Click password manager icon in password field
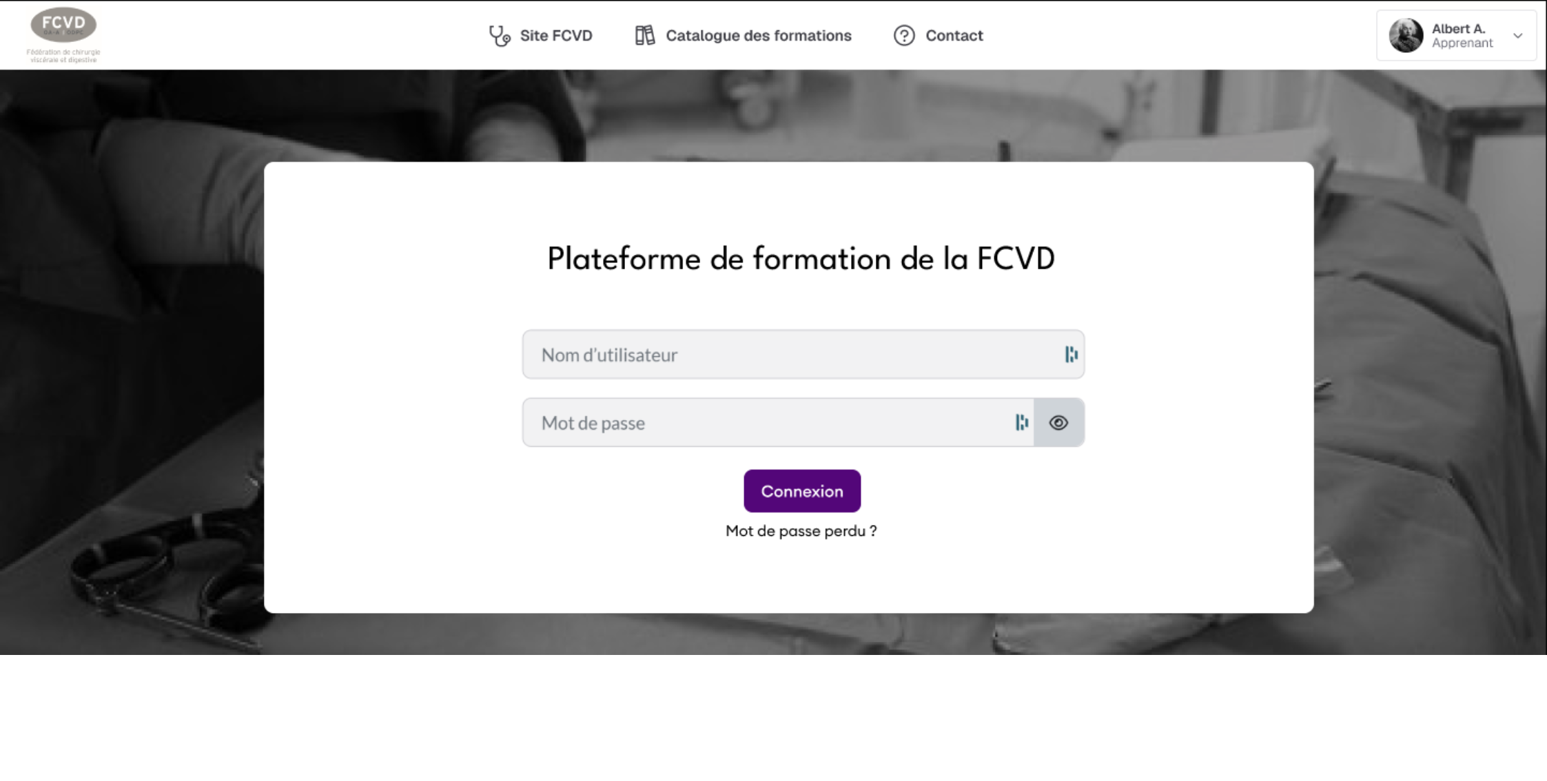This screenshot has width=1547, height=781. [1021, 422]
